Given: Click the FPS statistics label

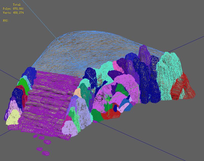Looking at the screenshot, I should [x=6, y=21].
